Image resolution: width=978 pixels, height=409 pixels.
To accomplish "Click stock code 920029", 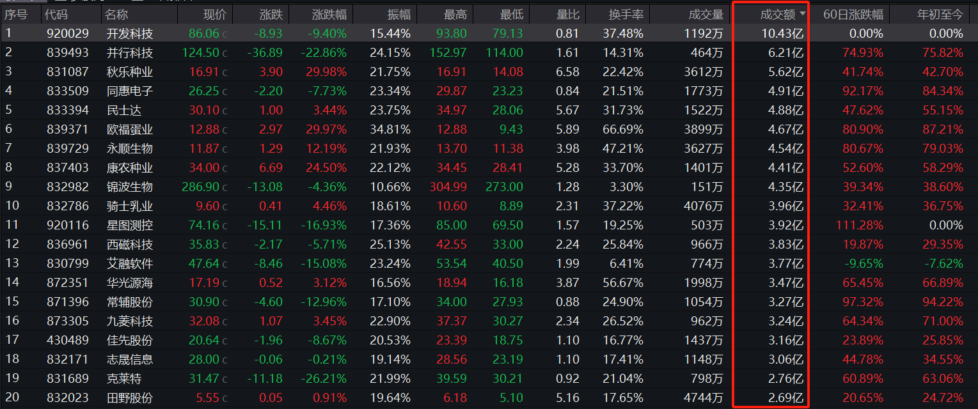I will [68, 33].
